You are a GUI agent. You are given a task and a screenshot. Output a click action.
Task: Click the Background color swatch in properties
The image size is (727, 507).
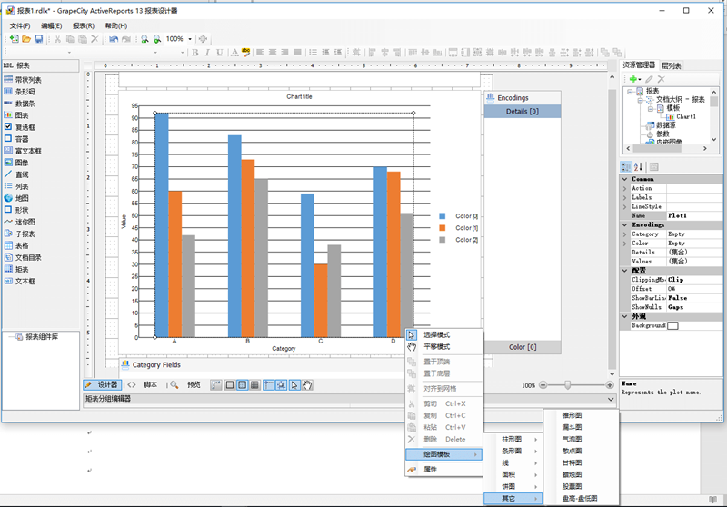coord(673,325)
